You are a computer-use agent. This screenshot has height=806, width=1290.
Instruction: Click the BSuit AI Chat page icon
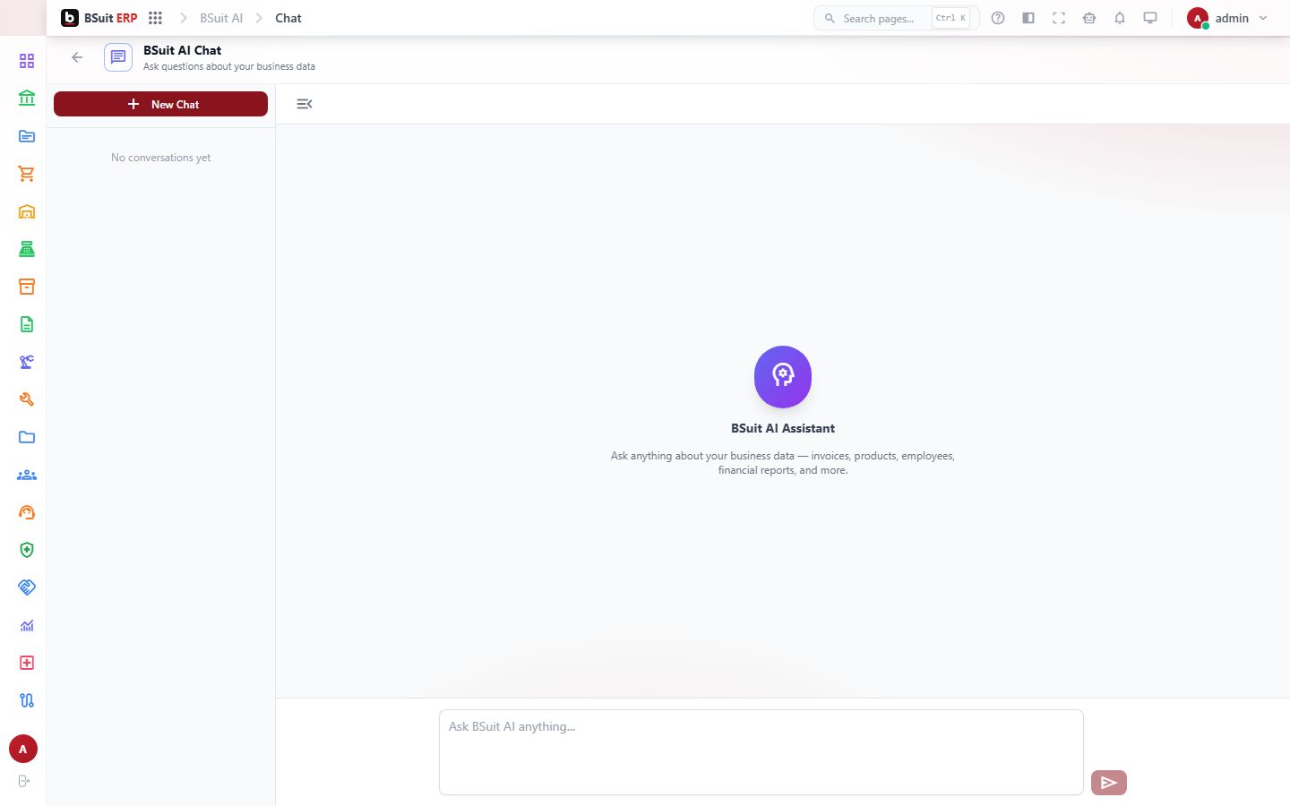point(118,57)
